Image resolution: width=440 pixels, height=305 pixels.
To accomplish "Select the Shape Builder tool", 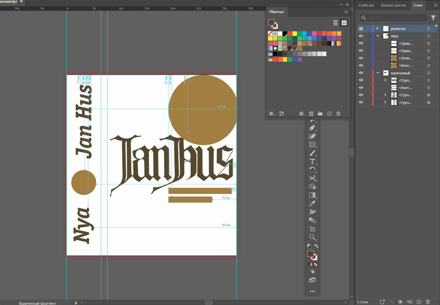I will click(312, 187).
